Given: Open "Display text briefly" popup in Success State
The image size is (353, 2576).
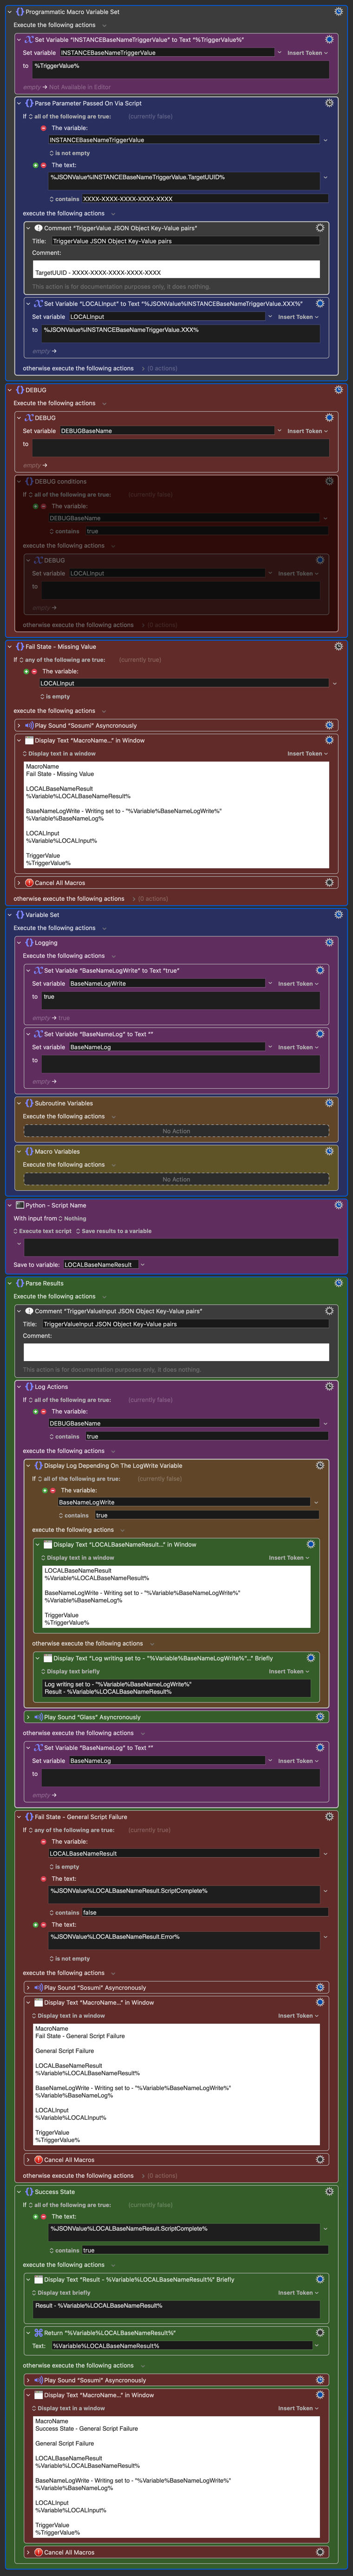Looking at the screenshot, I should click(61, 2292).
